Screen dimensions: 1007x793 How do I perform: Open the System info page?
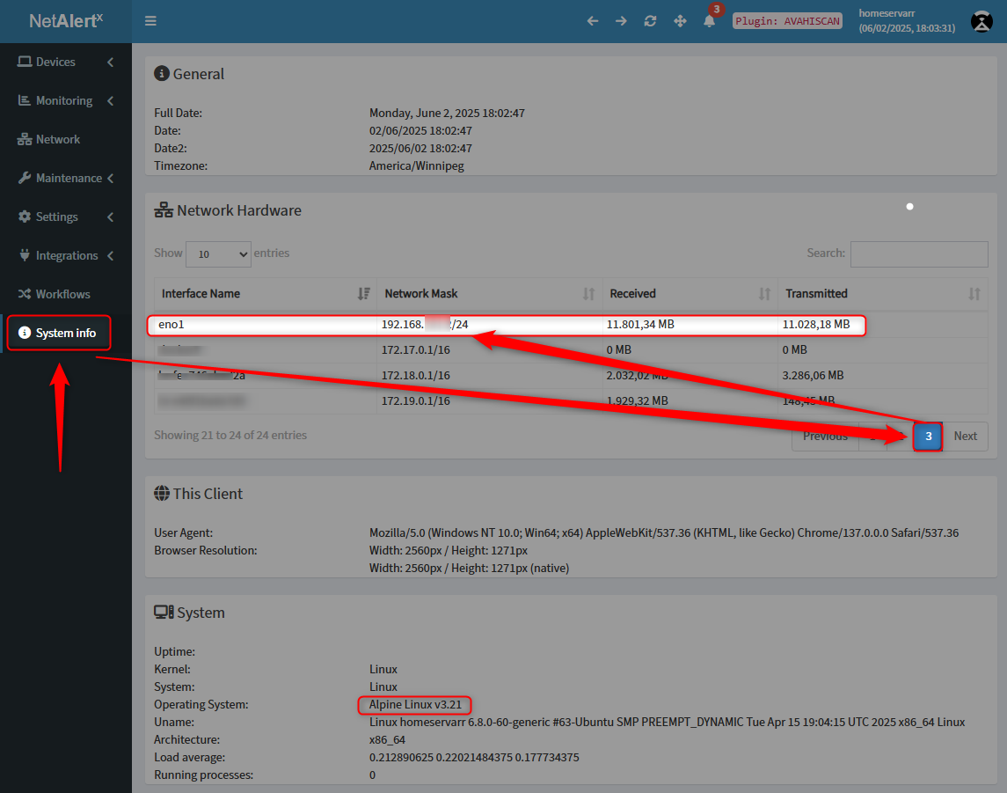[58, 333]
